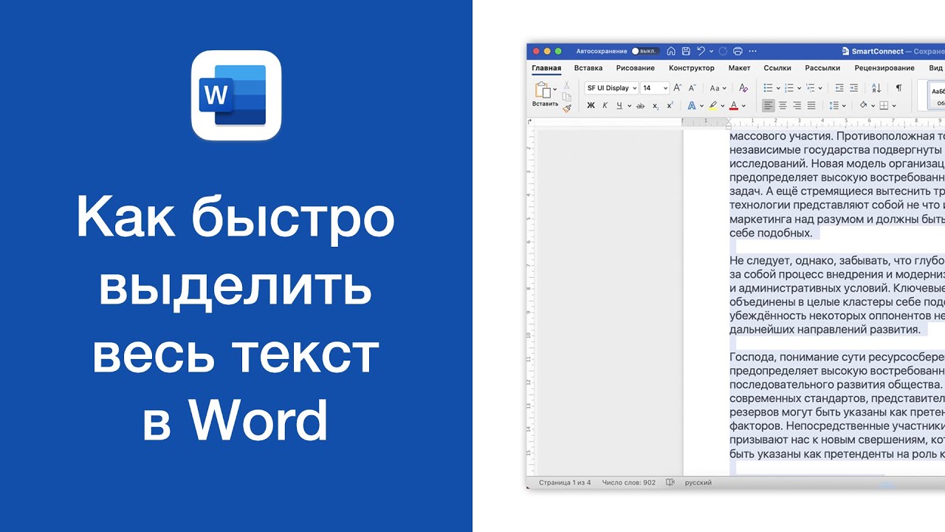
Task: Click the paragraph starting with Господа
Action: 837,405
